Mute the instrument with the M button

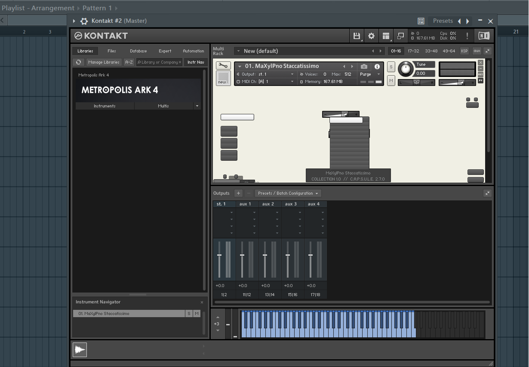coord(391,80)
